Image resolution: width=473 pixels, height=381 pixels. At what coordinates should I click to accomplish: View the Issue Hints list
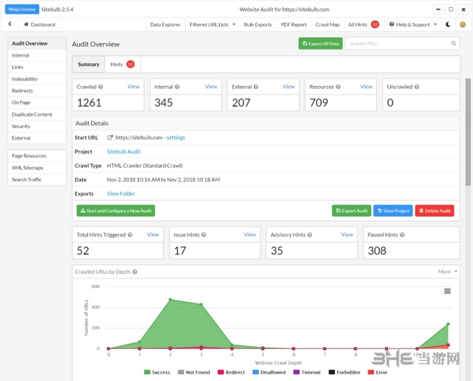(x=250, y=235)
